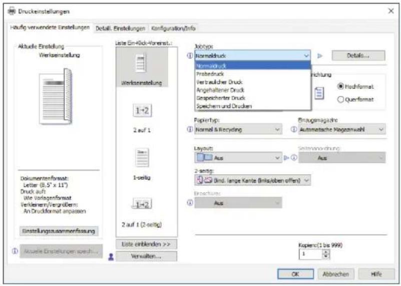
Task: Choose Angehaltener Druck in the Jobtyp list
Action: point(253,90)
